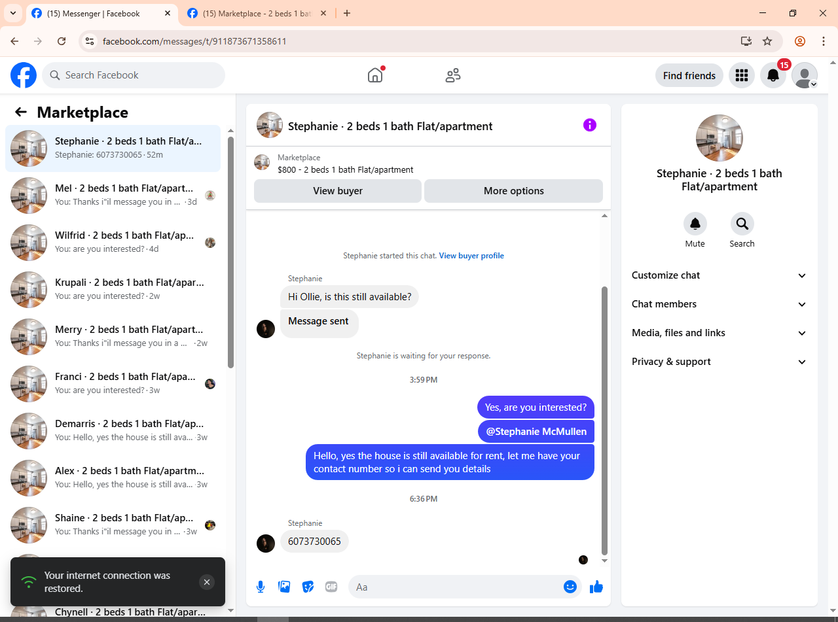
Task: Open the notifications bell showing 15
Action: click(773, 75)
